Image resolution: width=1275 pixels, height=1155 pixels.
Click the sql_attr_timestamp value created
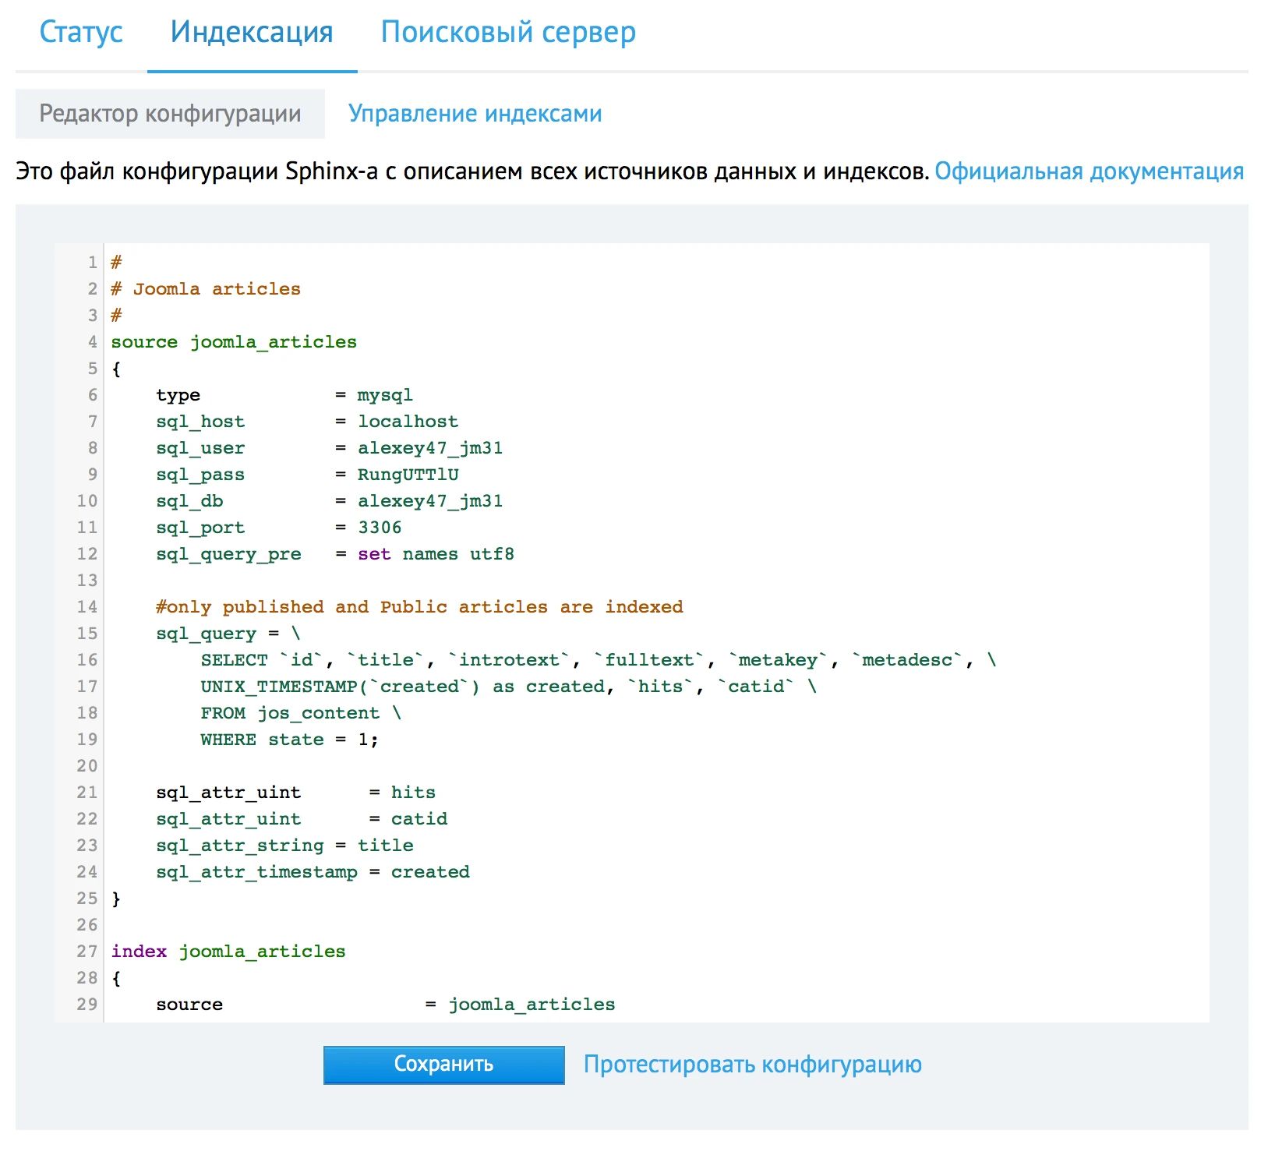(x=430, y=872)
